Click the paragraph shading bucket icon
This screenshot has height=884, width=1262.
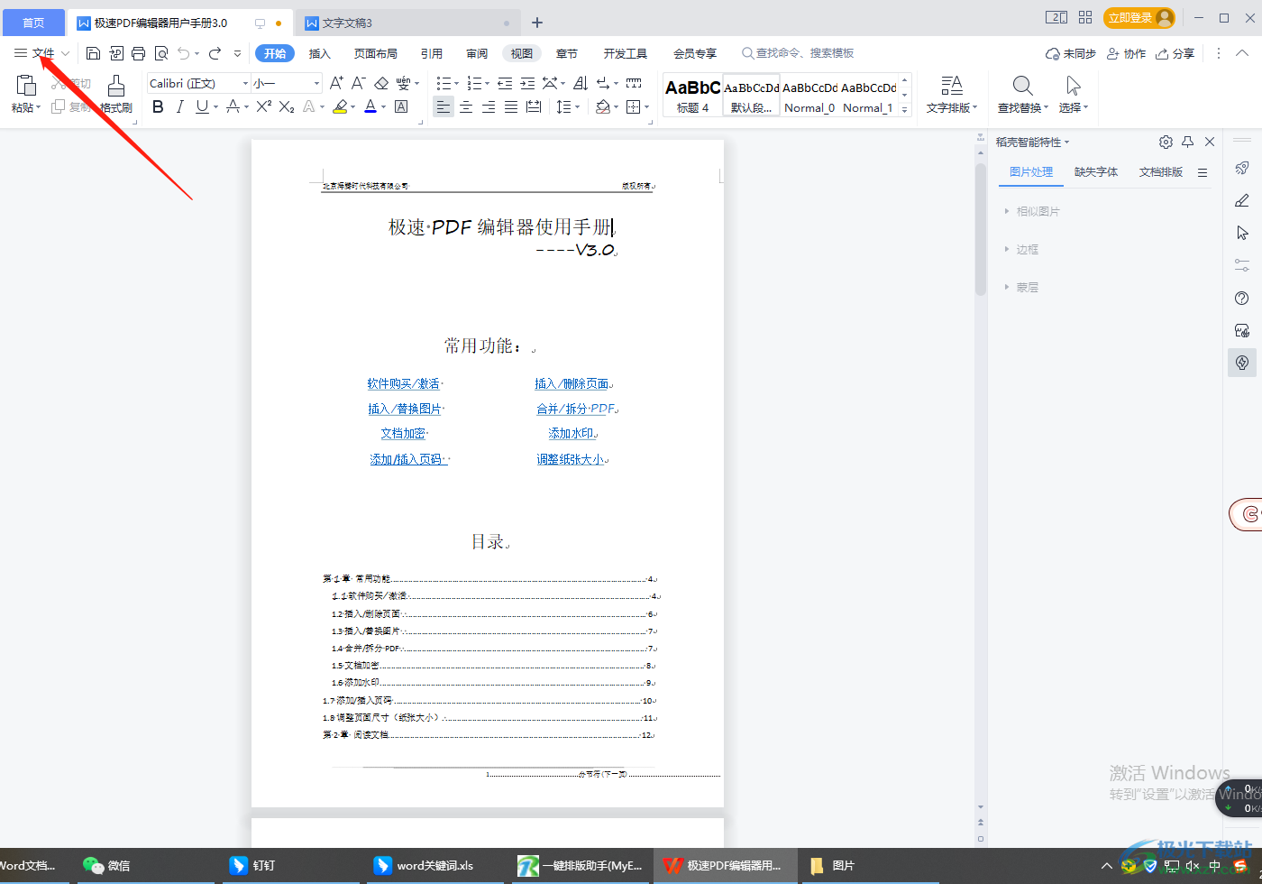coord(603,106)
